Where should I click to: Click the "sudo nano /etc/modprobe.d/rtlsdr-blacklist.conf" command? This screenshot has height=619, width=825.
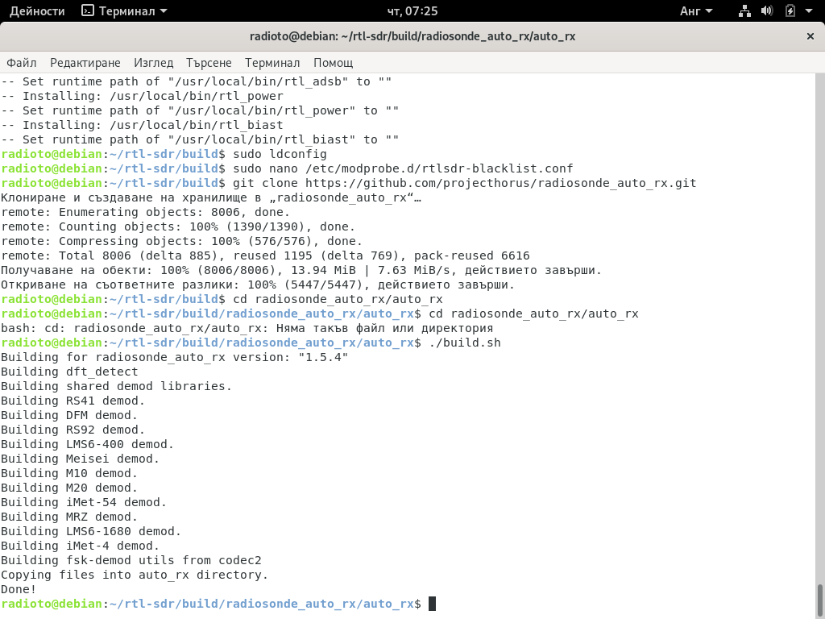pos(403,168)
